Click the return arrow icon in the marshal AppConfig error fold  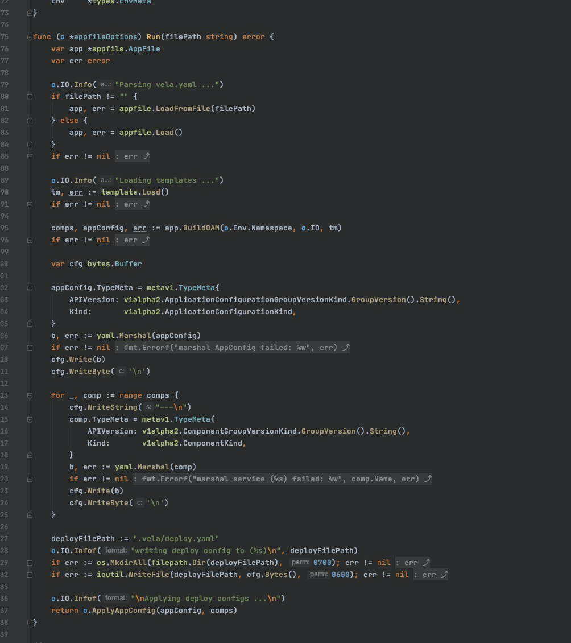[x=346, y=347]
